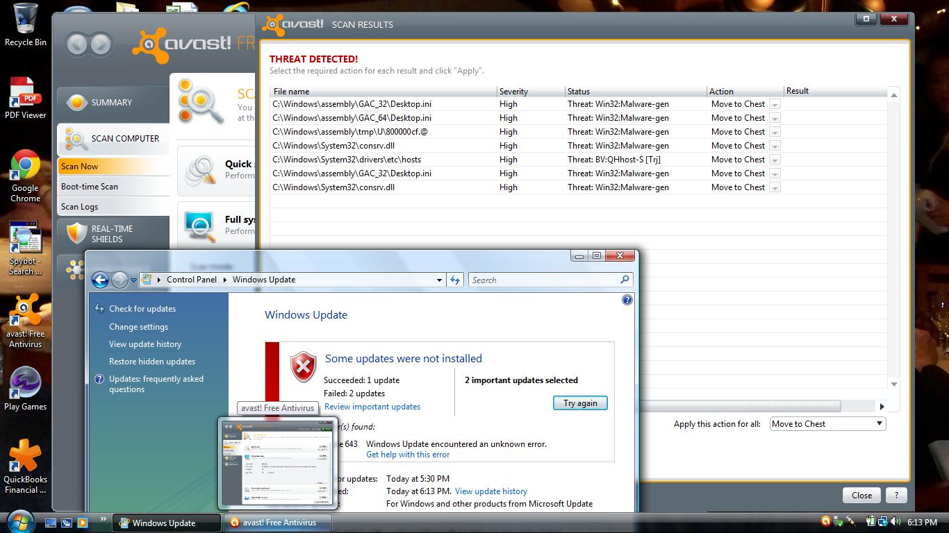949x533 pixels.
Task: Click the avast! Free Antivirus taskbar button
Action: click(279, 523)
